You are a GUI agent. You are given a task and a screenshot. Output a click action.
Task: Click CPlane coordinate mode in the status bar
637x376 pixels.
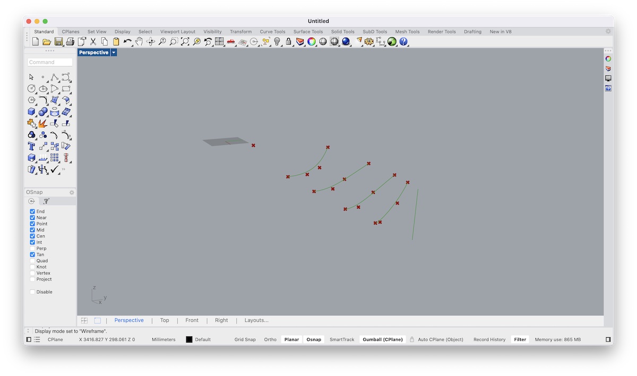tap(55, 339)
